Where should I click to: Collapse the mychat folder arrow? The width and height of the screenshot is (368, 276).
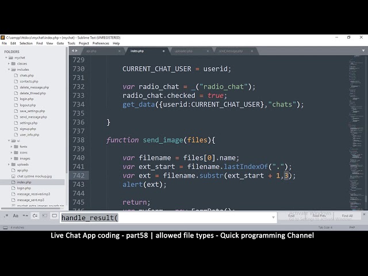click(6, 57)
